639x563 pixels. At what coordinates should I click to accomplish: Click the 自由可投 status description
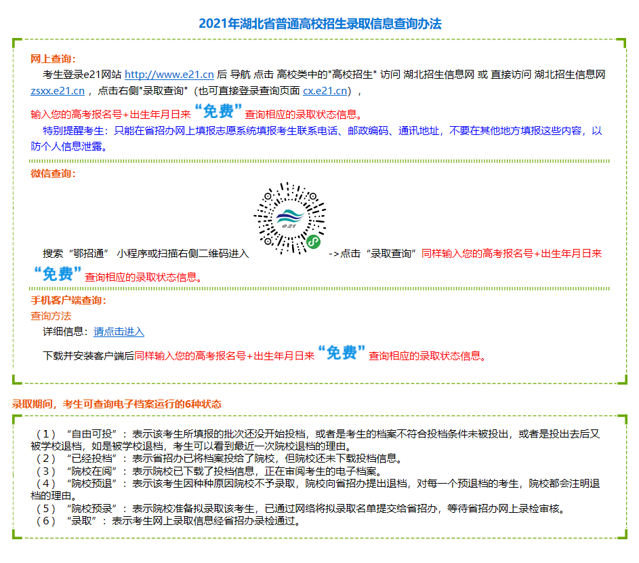coord(316,440)
